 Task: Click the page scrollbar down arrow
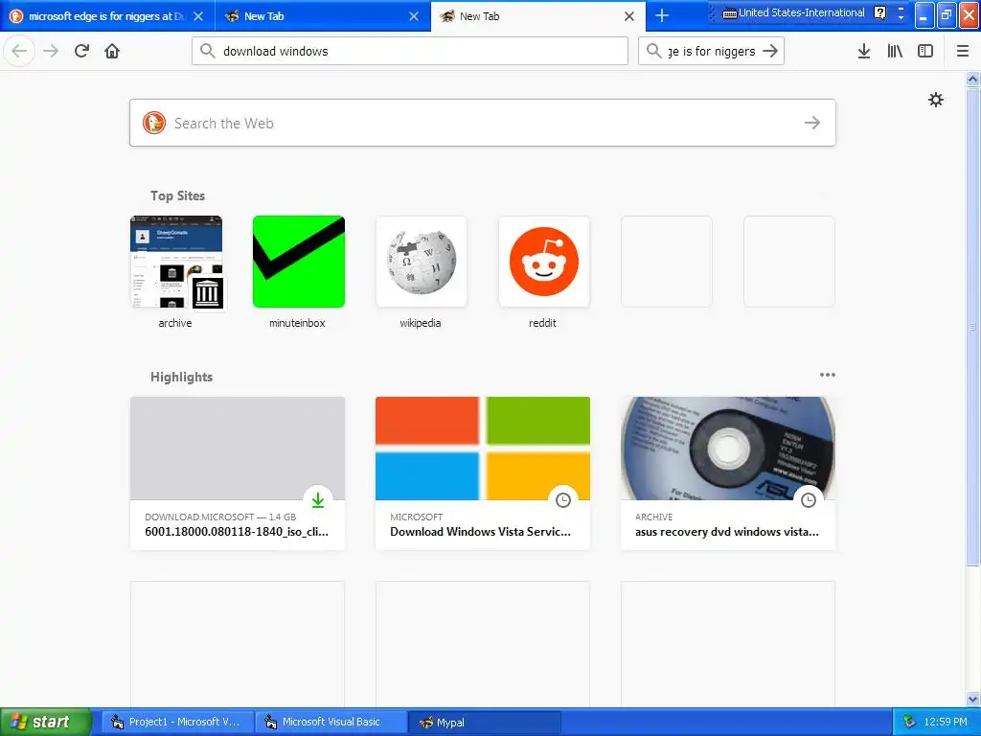tap(973, 699)
